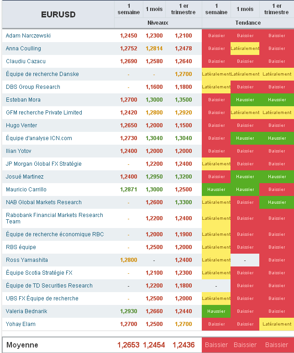Open Yohay Elam analyst link

point(21,324)
